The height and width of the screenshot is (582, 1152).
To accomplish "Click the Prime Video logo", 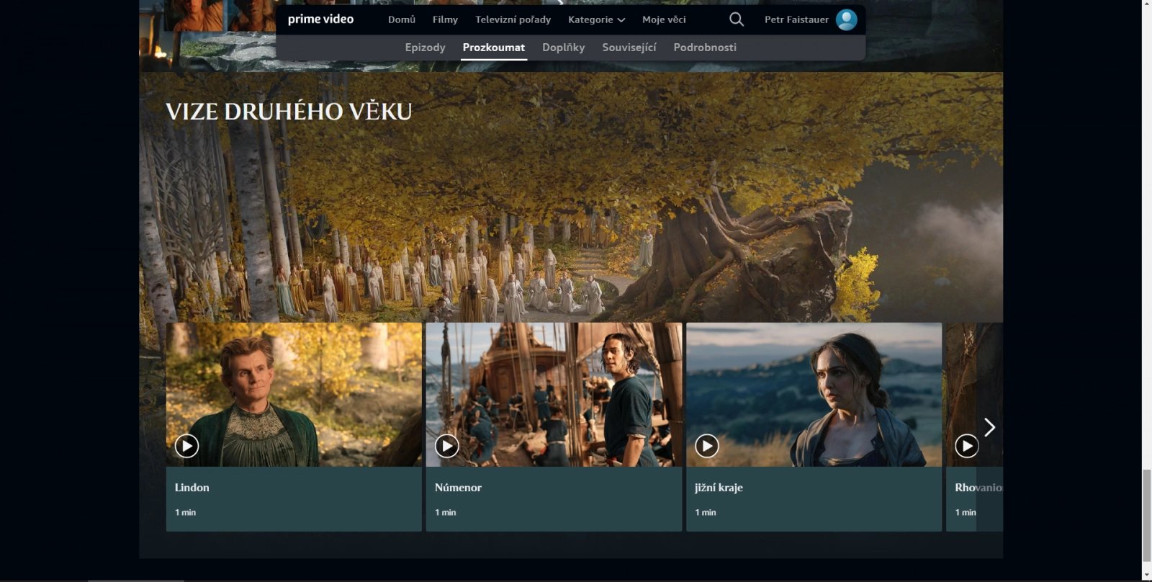I will click(320, 19).
